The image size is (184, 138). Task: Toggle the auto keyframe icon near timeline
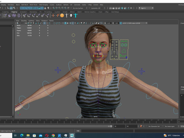141,126
